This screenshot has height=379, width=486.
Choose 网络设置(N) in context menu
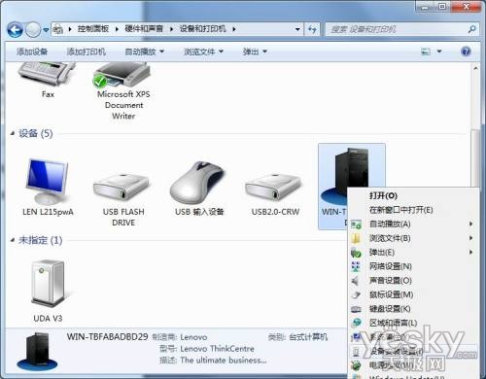pyautogui.click(x=413, y=266)
